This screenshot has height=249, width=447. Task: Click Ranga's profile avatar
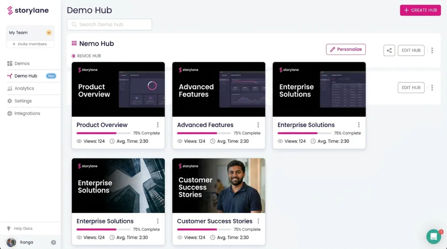[x=11, y=242]
